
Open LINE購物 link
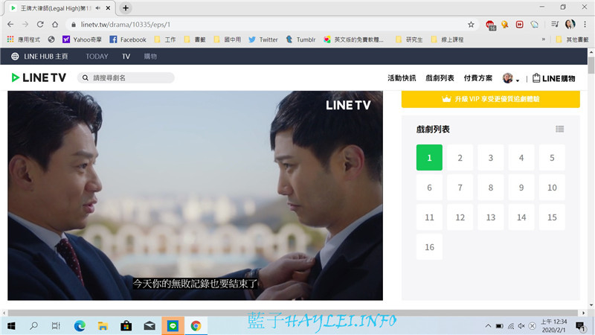click(553, 78)
